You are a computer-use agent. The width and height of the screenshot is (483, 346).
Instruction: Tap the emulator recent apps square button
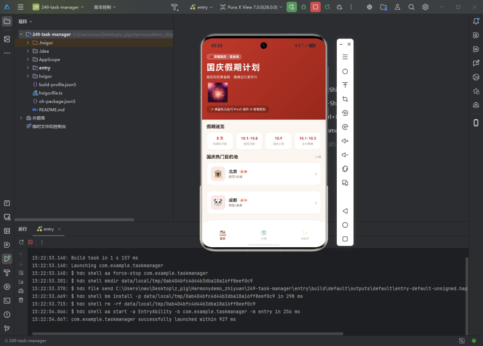tap(345, 239)
